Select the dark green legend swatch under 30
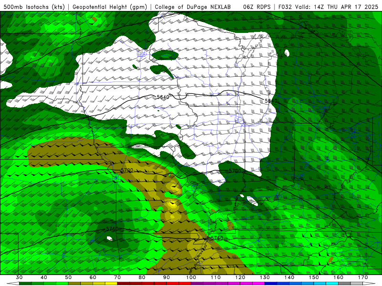382x286 pixels. click(x=25, y=284)
